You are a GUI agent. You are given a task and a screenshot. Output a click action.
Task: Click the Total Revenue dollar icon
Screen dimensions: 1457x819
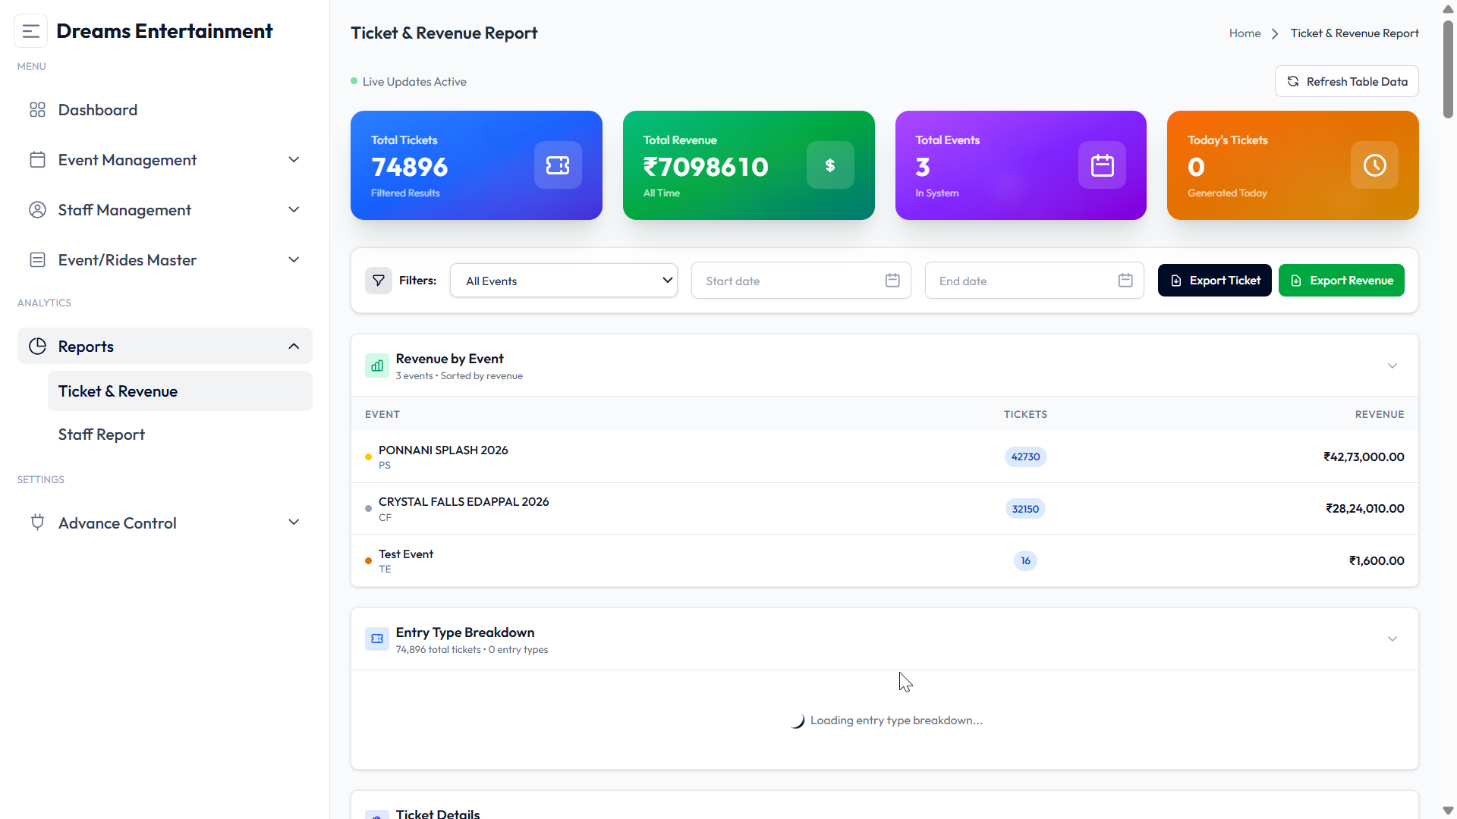830,165
